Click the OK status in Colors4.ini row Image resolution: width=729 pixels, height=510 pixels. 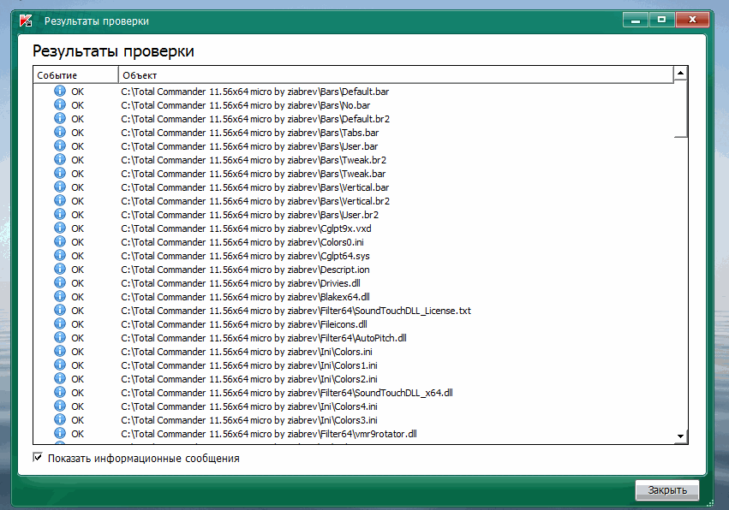point(77,406)
